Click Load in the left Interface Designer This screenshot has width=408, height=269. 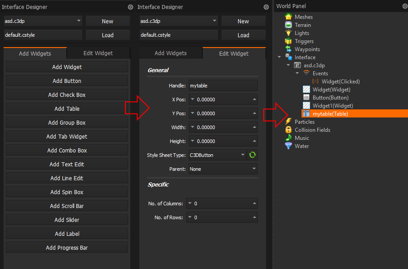coord(108,35)
